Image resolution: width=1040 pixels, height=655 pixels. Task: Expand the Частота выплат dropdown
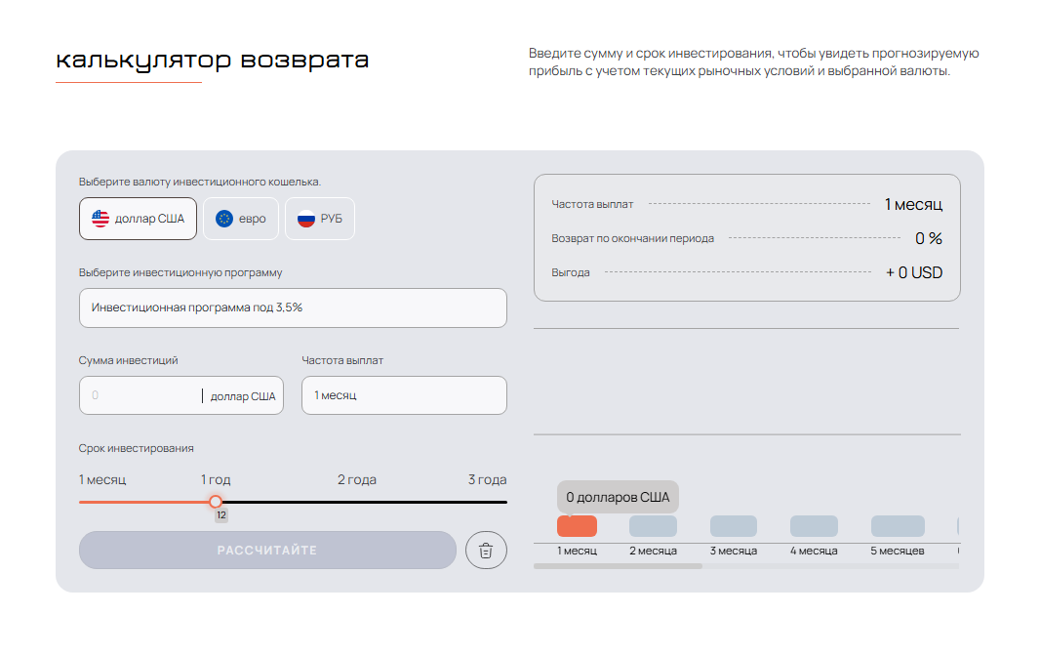tap(404, 395)
